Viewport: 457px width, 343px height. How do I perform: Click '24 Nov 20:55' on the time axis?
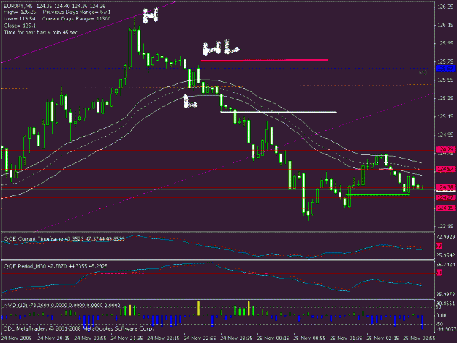[90, 338]
